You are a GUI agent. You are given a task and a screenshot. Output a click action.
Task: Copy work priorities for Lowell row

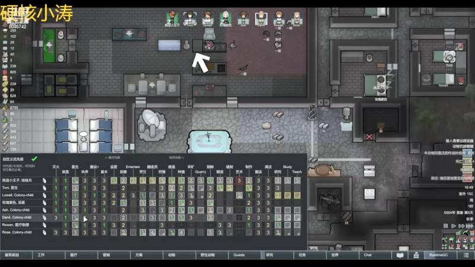[45, 195]
